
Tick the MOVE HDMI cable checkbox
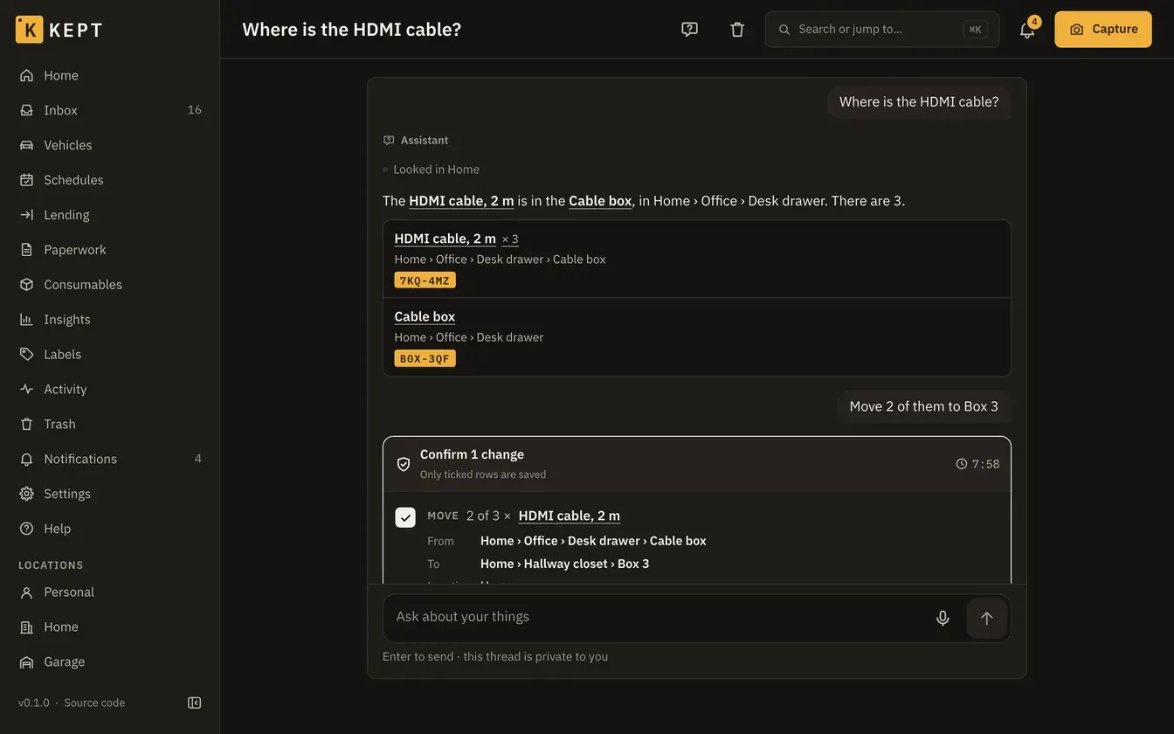(405, 517)
